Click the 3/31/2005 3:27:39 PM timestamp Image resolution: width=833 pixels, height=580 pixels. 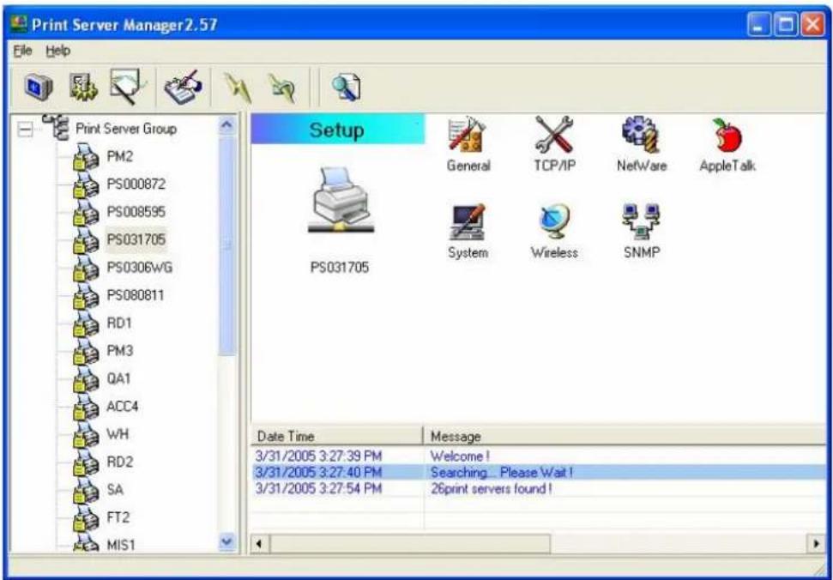pyautogui.click(x=318, y=456)
